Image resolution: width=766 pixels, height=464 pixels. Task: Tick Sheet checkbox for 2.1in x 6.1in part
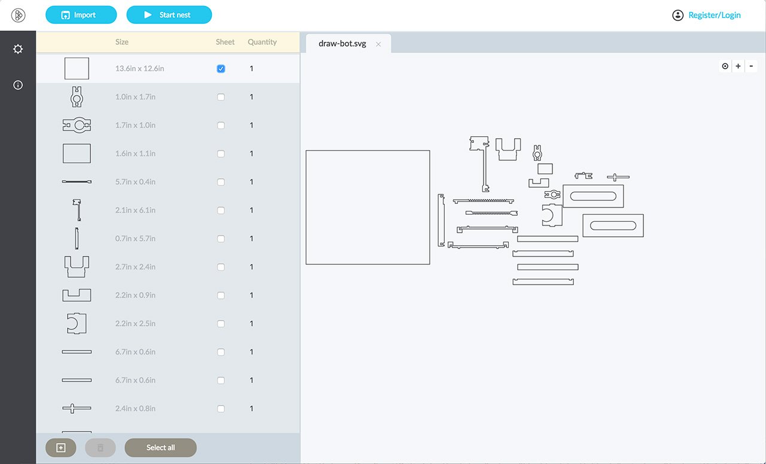tap(221, 210)
